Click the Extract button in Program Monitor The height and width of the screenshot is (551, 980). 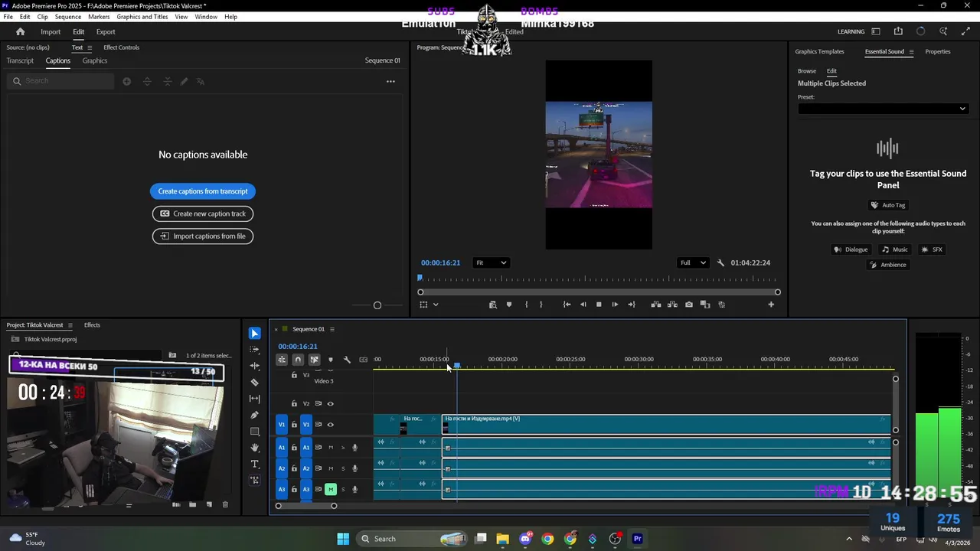(672, 305)
